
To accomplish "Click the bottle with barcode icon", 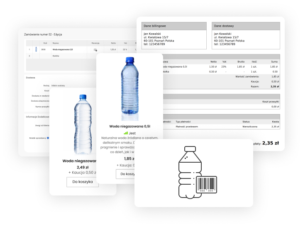I will pyautogui.click(x=198, y=172).
